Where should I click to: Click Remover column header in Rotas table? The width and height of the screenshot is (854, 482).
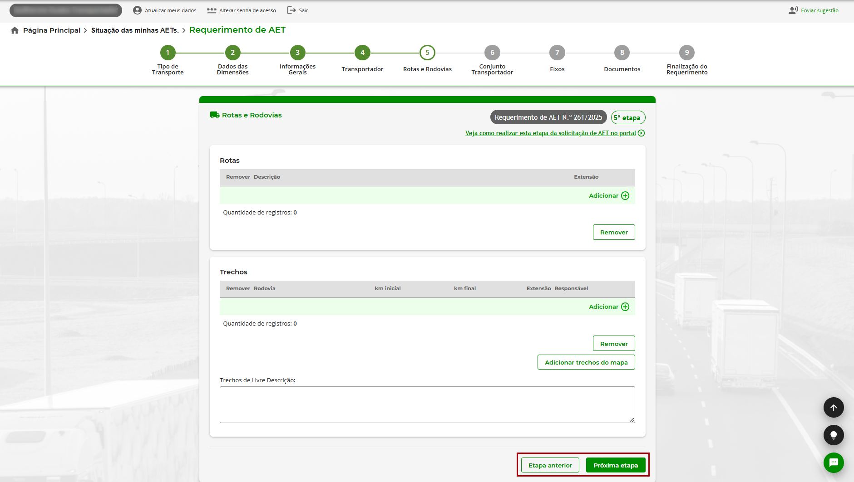coord(238,177)
